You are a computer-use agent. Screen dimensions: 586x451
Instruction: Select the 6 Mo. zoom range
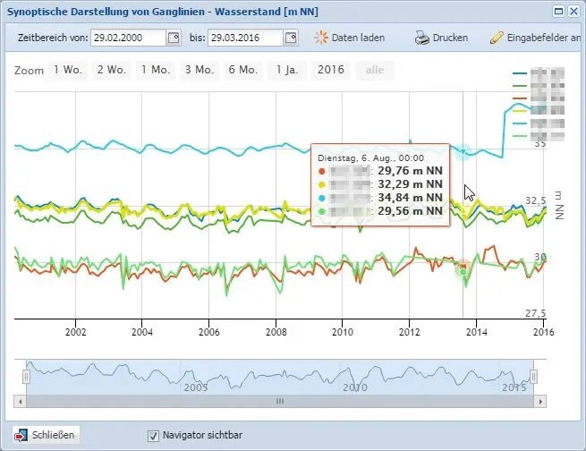pyautogui.click(x=243, y=70)
